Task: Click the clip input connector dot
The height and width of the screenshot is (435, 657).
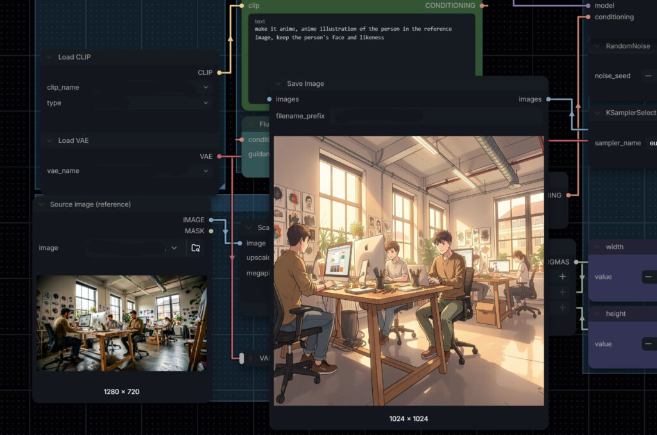Action: (x=242, y=5)
